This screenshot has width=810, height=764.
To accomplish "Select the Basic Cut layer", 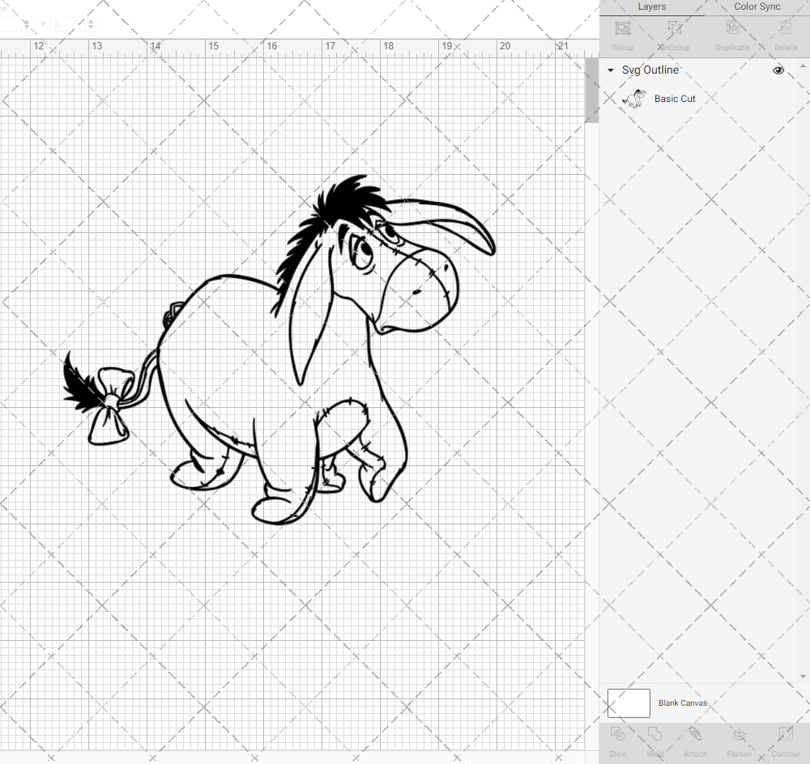I will pyautogui.click(x=675, y=99).
